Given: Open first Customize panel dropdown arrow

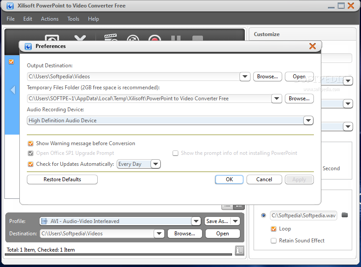Looking at the screenshot, I should point(348,81).
